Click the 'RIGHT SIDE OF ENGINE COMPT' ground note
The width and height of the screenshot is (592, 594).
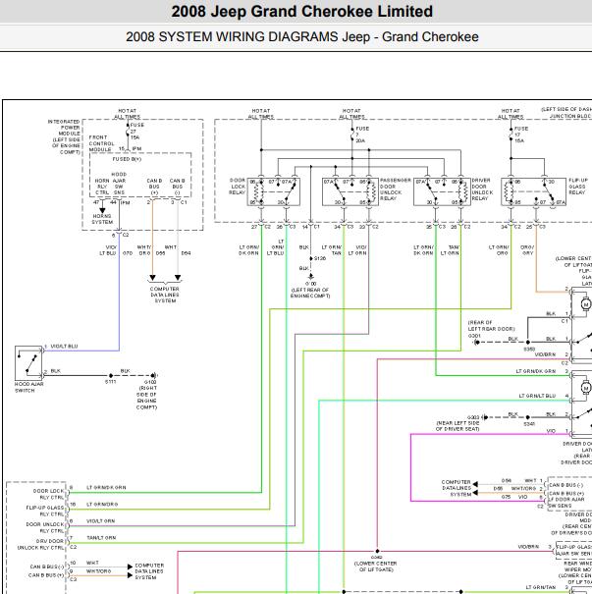(146, 398)
